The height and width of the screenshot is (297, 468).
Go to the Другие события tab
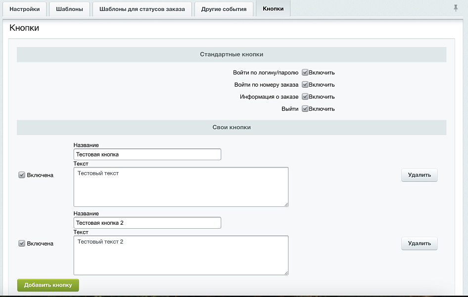[224, 9]
